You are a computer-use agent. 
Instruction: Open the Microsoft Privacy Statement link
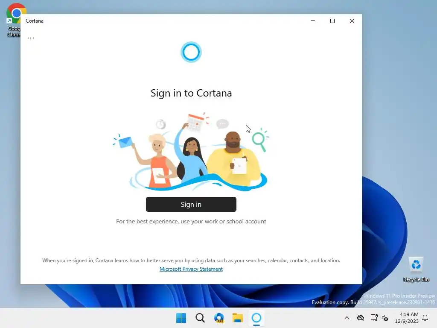(x=191, y=269)
